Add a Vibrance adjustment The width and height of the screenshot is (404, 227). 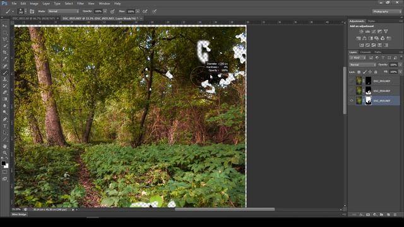(386, 32)
